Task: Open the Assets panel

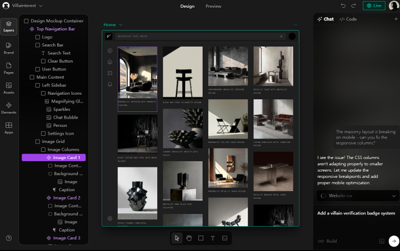Action: point(8,88)
